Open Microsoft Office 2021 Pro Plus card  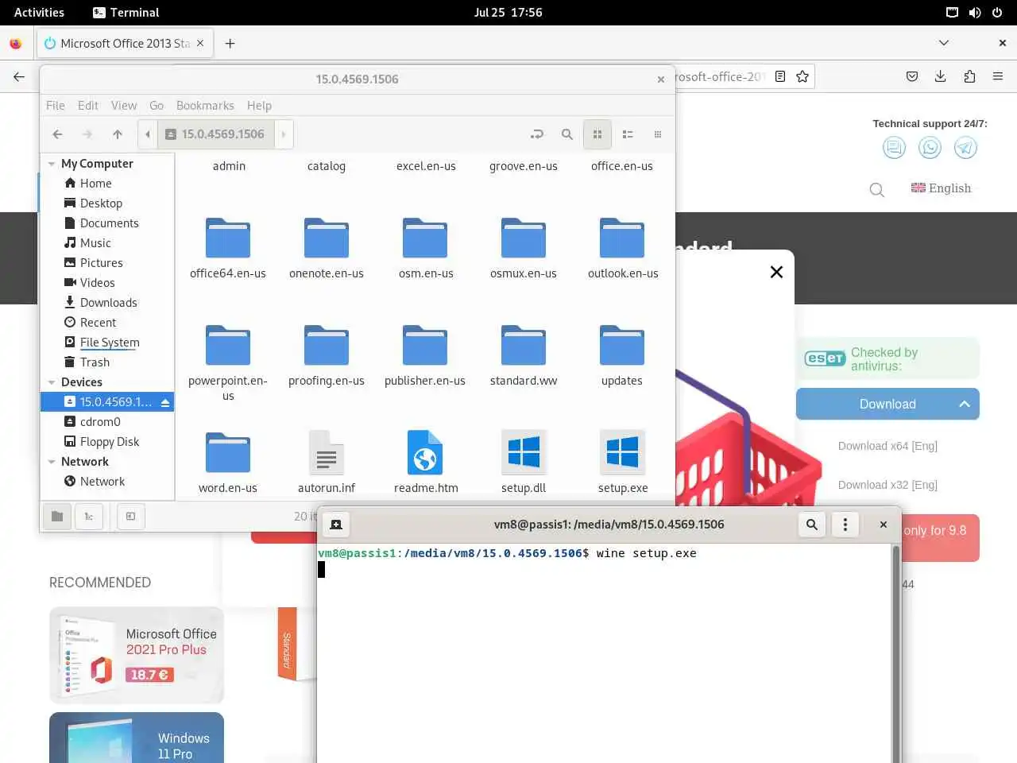pyautogui.click(x=137, y=655)
